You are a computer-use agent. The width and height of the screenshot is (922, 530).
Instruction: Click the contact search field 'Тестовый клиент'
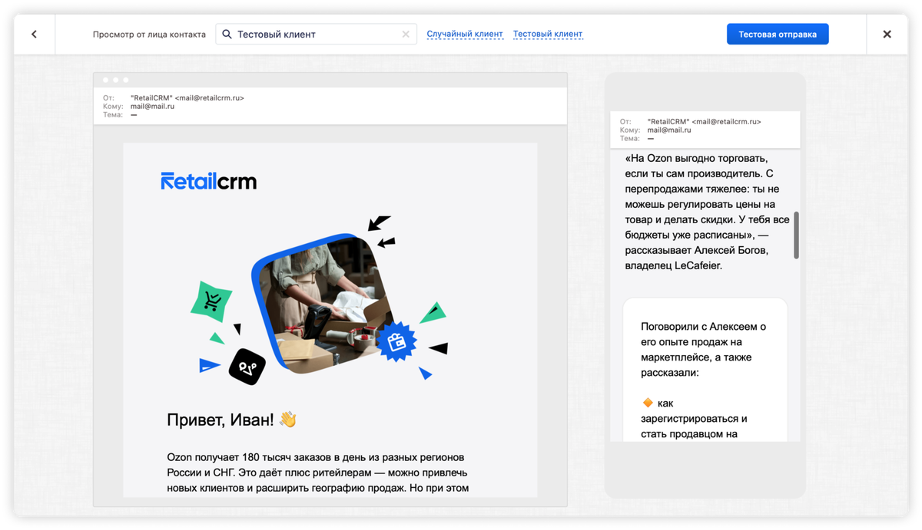tap(316, 35)
